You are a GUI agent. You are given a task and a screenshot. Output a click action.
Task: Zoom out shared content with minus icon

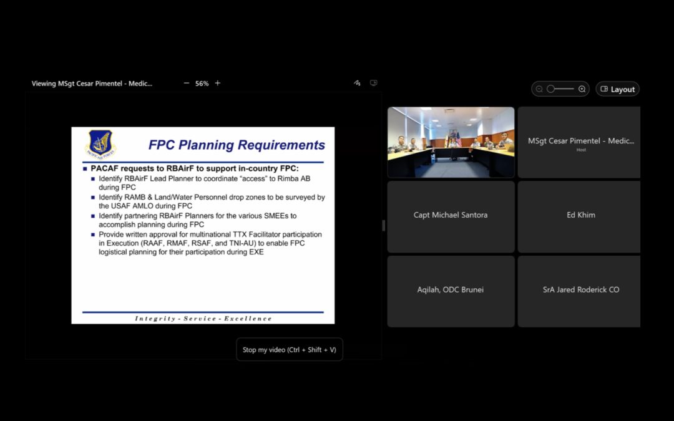186,84
